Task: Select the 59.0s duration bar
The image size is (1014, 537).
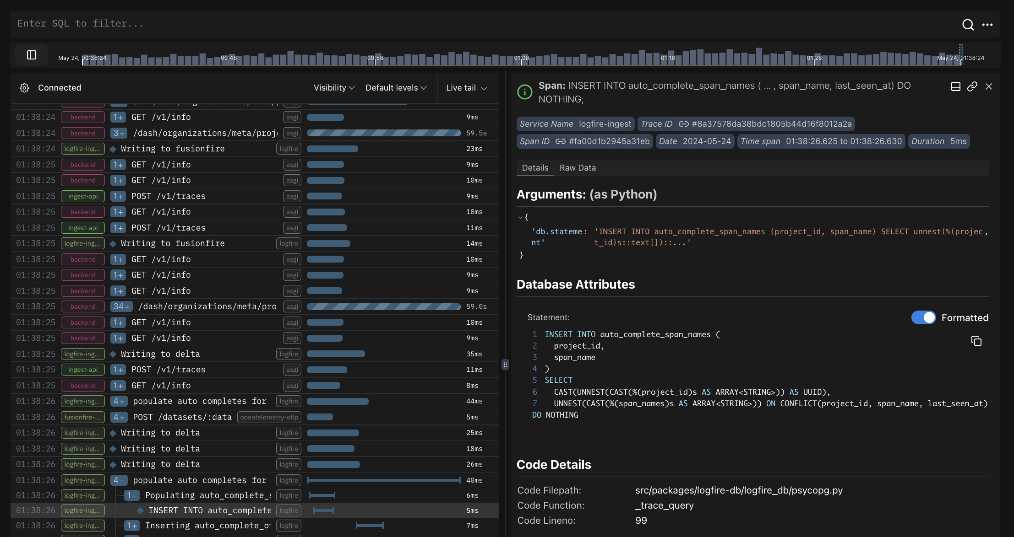Action: click(384, 306)
